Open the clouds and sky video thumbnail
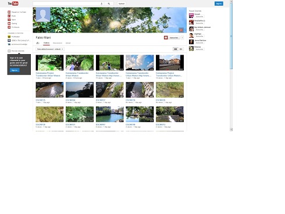This screenshot has width=285, height=214. coord(140,63)
